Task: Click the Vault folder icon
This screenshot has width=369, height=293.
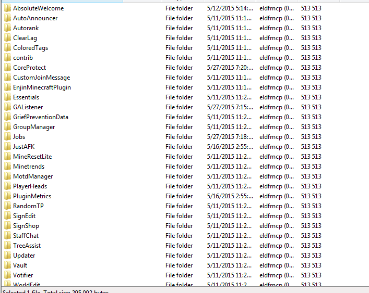Action: [x=7, y=265]
